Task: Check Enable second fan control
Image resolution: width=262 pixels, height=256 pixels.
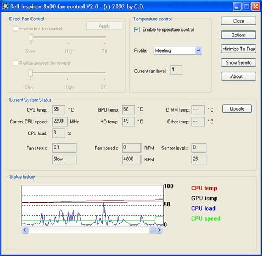Action: click(x=15, y=64)
